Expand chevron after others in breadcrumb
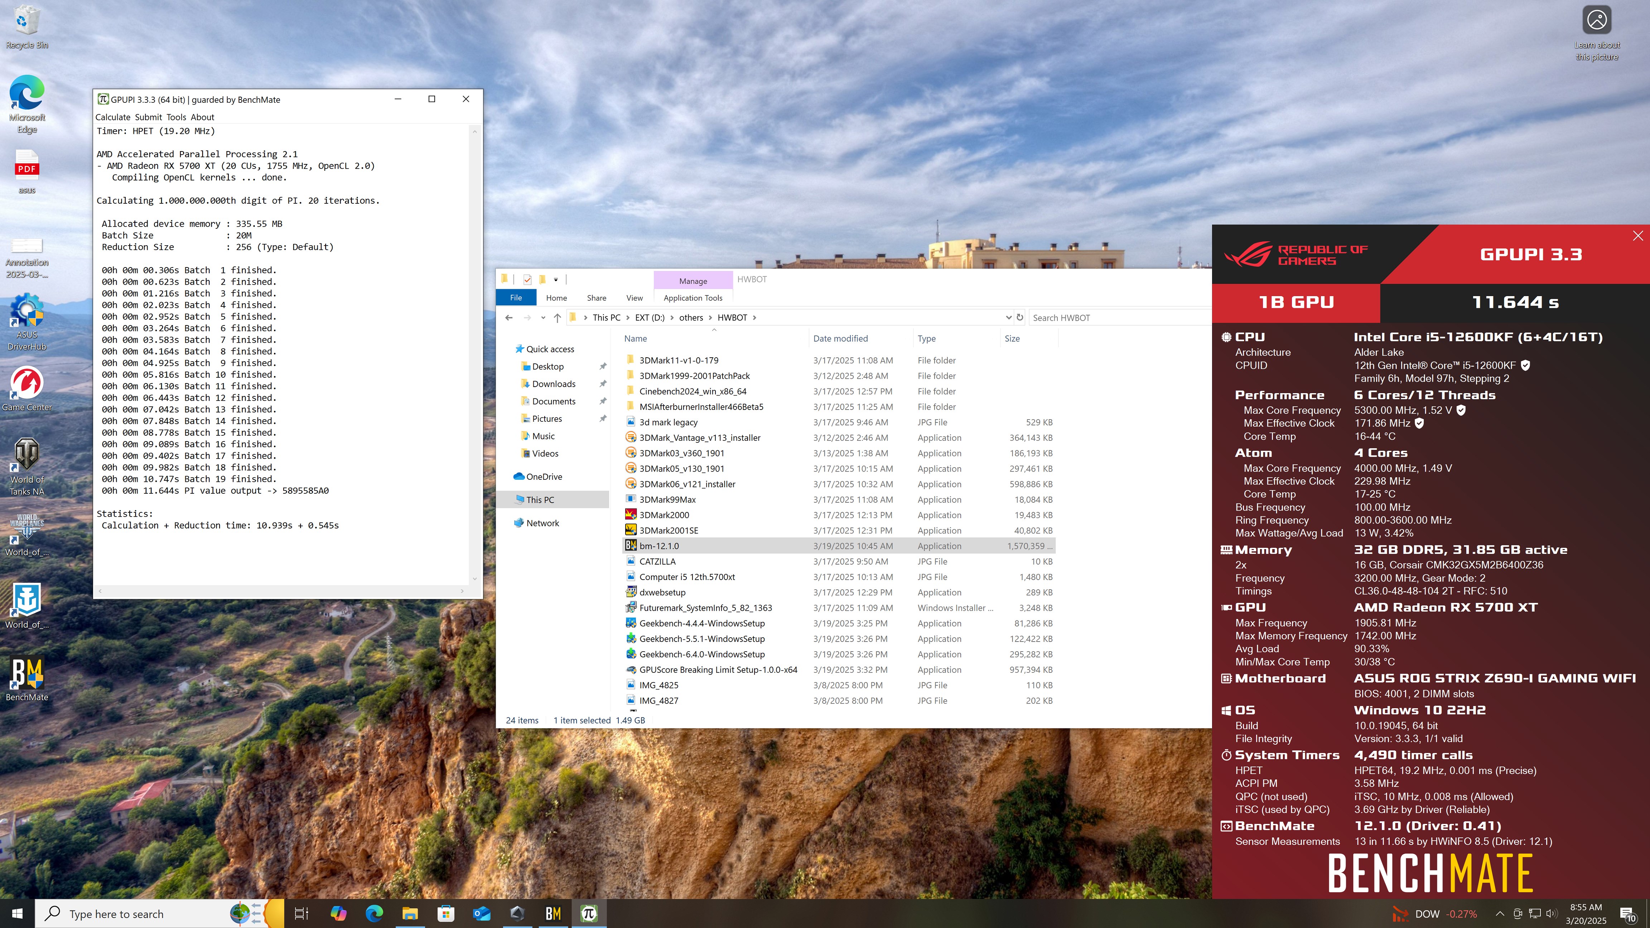The width and height of the screenshot is (1650, 928). [x=710, y=318]
